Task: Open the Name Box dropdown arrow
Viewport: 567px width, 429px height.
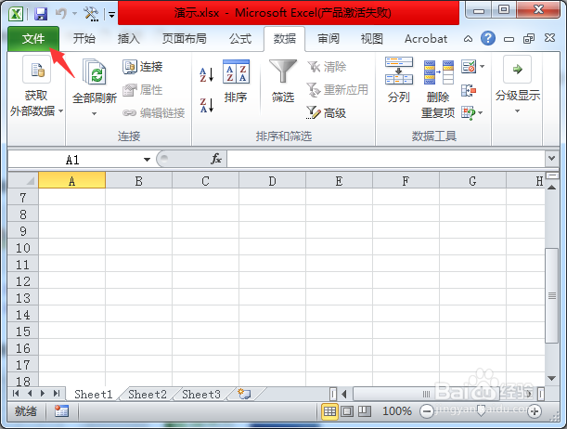Action: point(147,160)
